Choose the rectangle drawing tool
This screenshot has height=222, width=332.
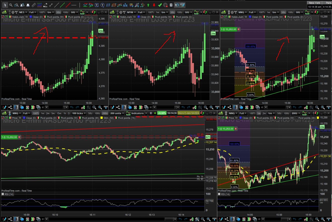pos(108,5)
